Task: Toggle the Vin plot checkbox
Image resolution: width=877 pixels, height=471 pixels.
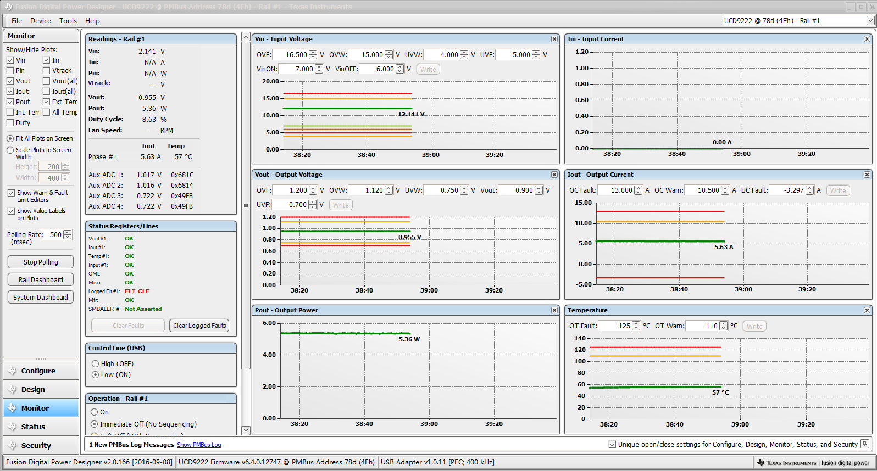Action: (x=10, y=60)
